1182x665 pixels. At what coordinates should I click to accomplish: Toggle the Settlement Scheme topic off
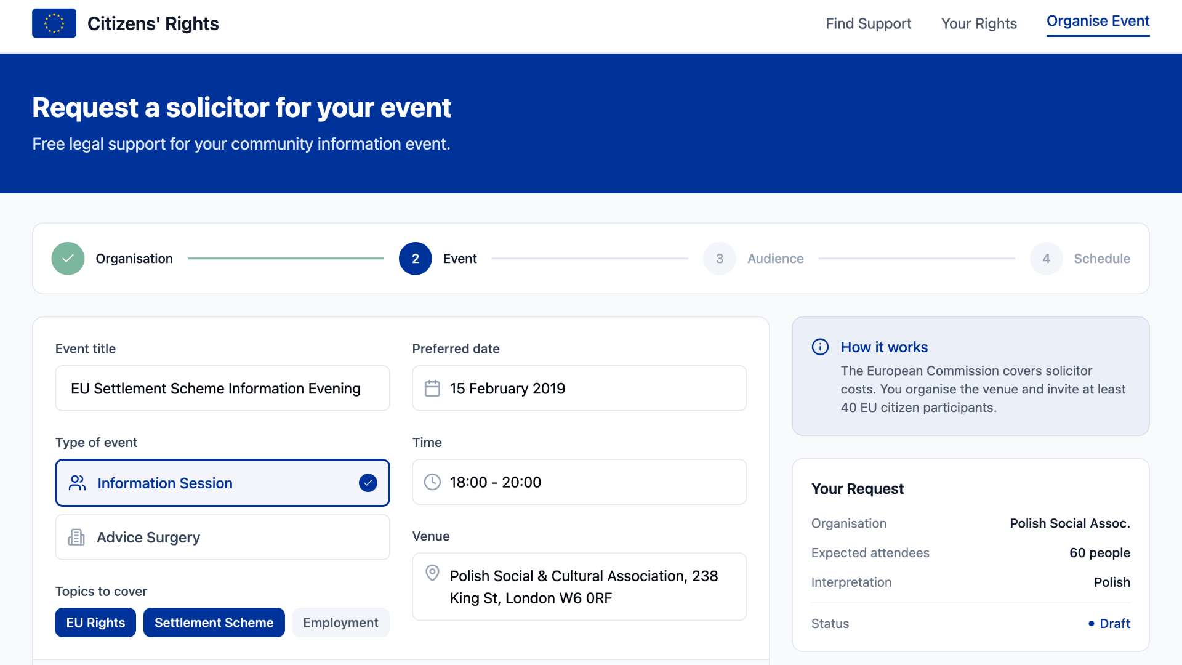coord(214,623)
